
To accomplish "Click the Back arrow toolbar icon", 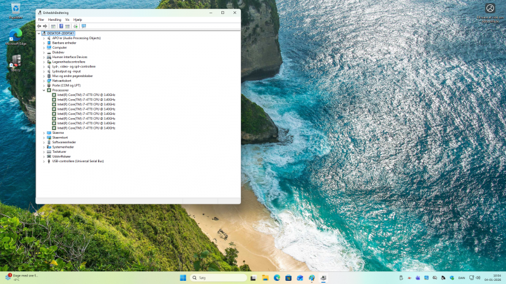I will click(x=39, y=26).
